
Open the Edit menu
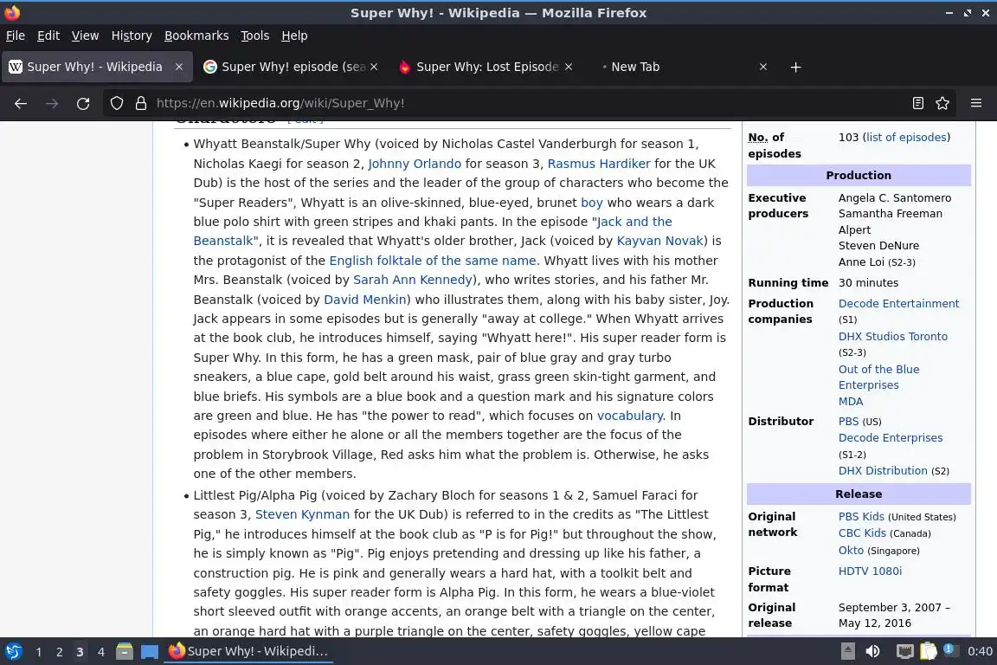tap(48, 36)
